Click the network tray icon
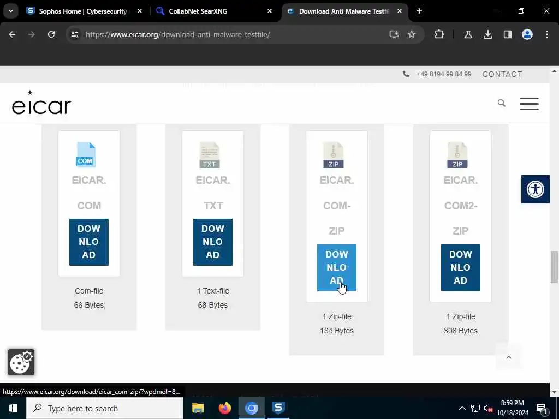The image size is (559, 419). 475,408
